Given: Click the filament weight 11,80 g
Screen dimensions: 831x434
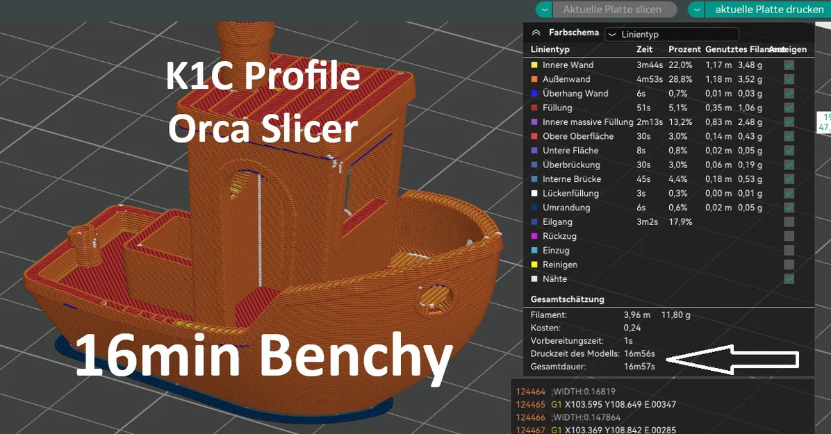Looking at the screenshot, I should pos(676,315).
